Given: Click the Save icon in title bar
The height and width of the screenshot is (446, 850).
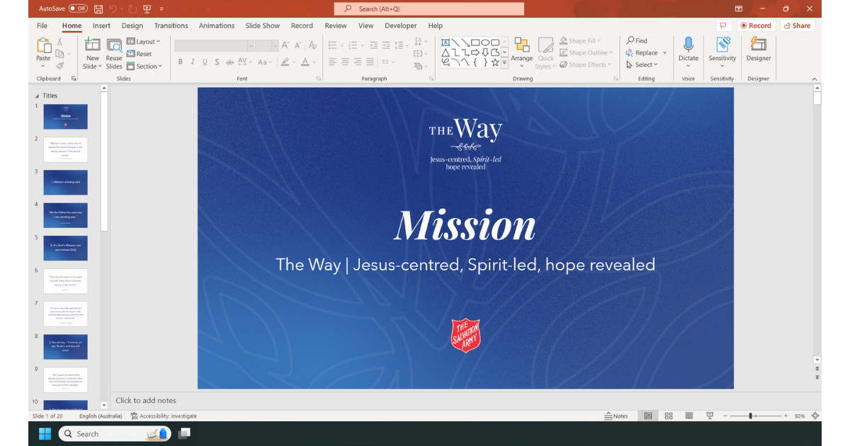Looking at the screenshot, I should 98,8.
